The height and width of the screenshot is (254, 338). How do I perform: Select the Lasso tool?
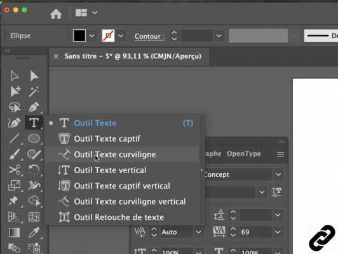click(15, 107)
